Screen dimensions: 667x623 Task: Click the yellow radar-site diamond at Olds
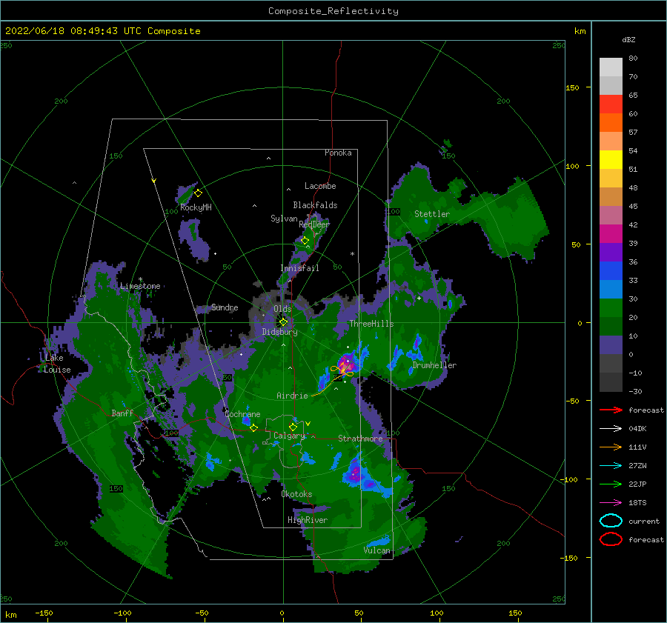[283, 322]
